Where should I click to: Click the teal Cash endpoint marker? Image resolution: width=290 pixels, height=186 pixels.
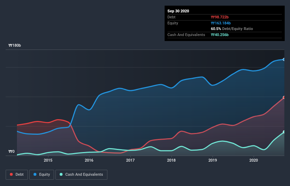click(x=284, y=132)
